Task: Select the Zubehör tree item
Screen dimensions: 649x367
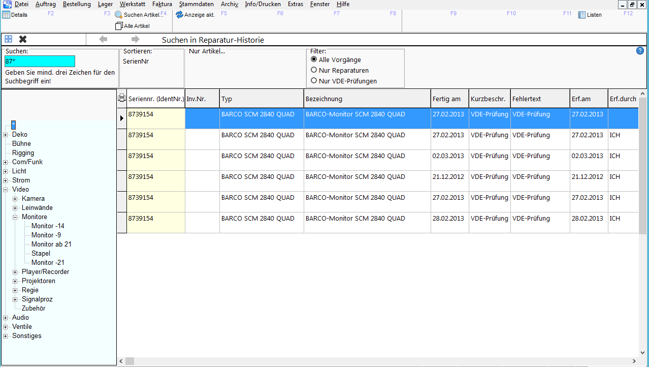Action: 34,309
